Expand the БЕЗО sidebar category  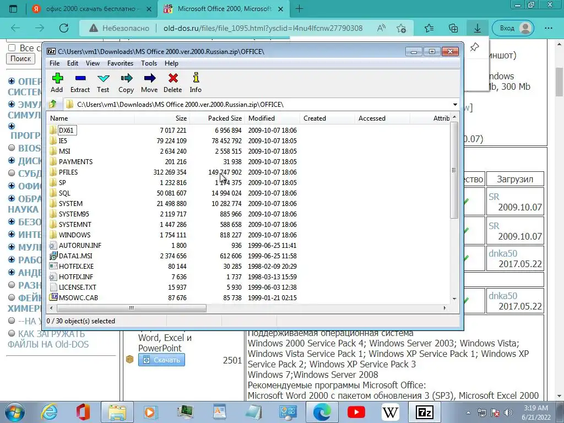[x=12, y=221]
